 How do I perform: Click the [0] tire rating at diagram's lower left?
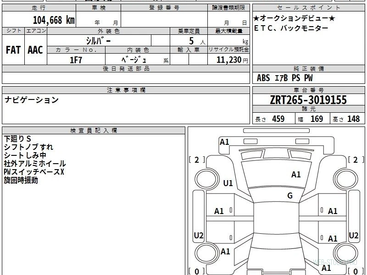(x=197, y=271)
